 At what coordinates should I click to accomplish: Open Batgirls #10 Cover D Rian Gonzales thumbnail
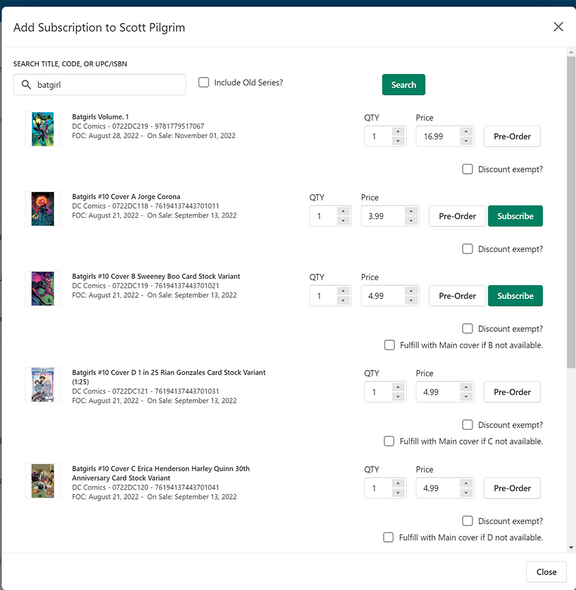click(43, 385)
